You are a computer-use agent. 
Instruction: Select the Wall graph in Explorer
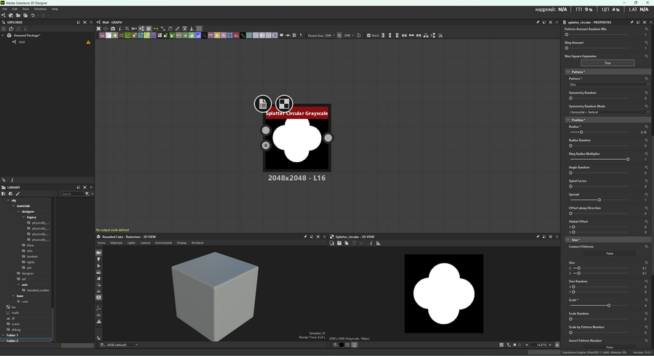[x=22, y=42]
